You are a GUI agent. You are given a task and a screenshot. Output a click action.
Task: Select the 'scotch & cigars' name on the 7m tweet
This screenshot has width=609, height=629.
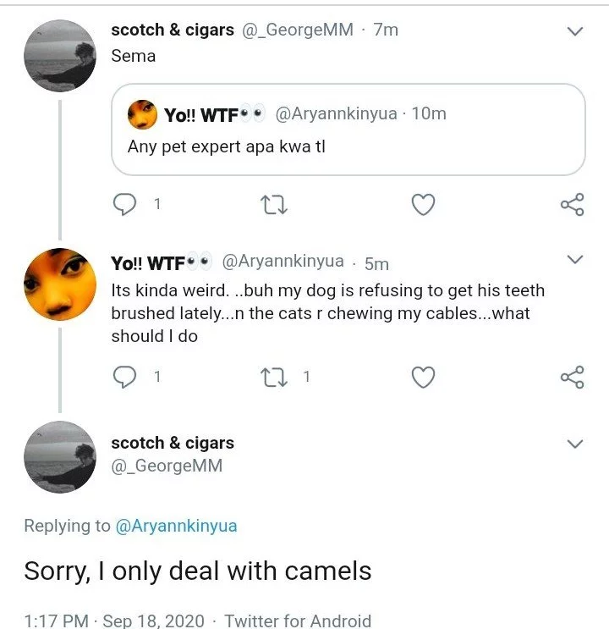coord(173,30)
